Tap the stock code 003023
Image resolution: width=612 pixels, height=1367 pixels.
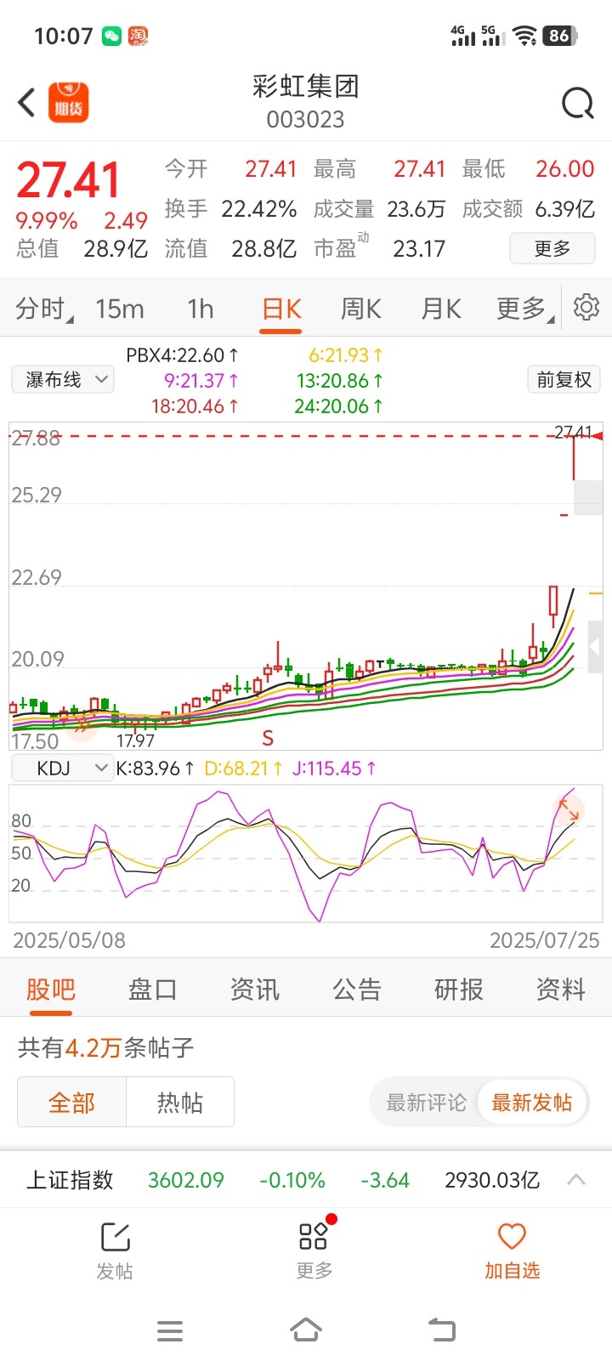click(x=306, y=120)
